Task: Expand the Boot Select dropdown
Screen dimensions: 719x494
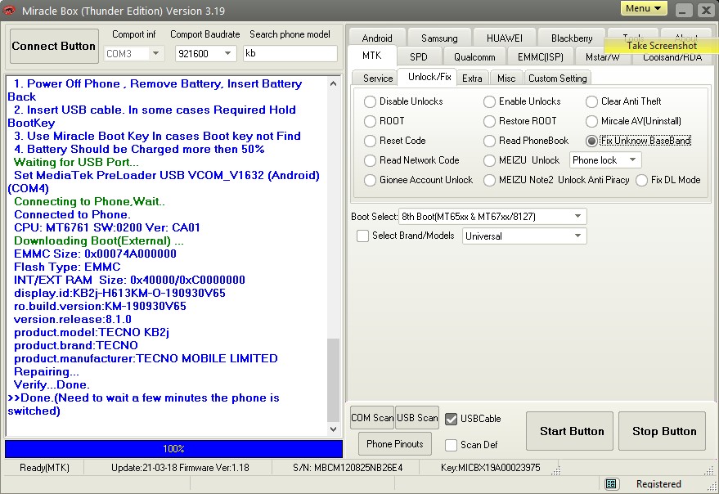Action: (577, 217)
